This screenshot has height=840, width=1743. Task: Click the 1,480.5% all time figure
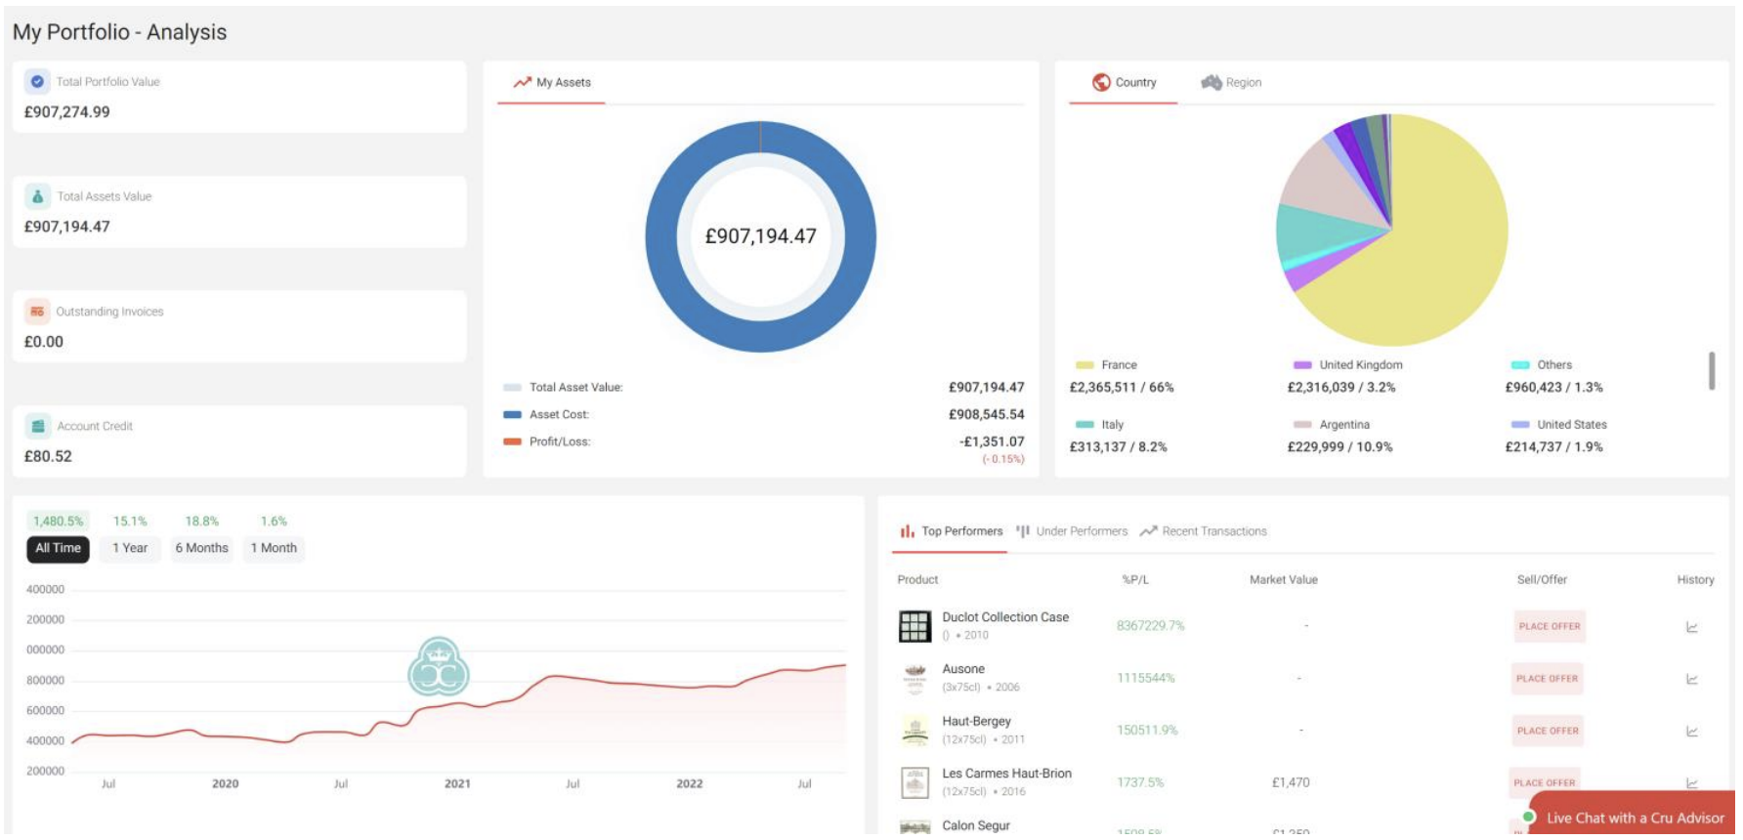59,522
